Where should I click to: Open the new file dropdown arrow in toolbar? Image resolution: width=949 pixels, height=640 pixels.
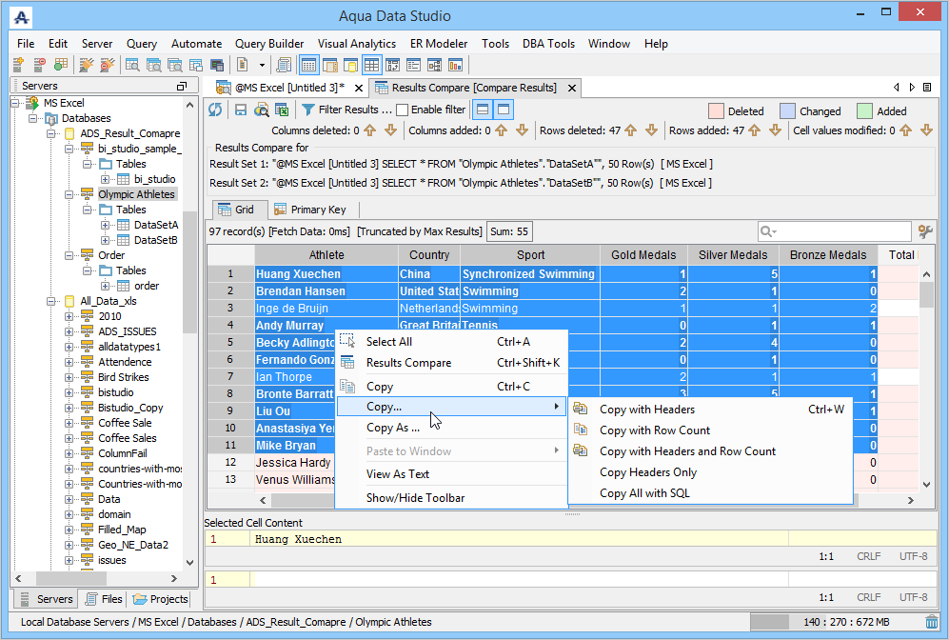click(x=263, y=66)
